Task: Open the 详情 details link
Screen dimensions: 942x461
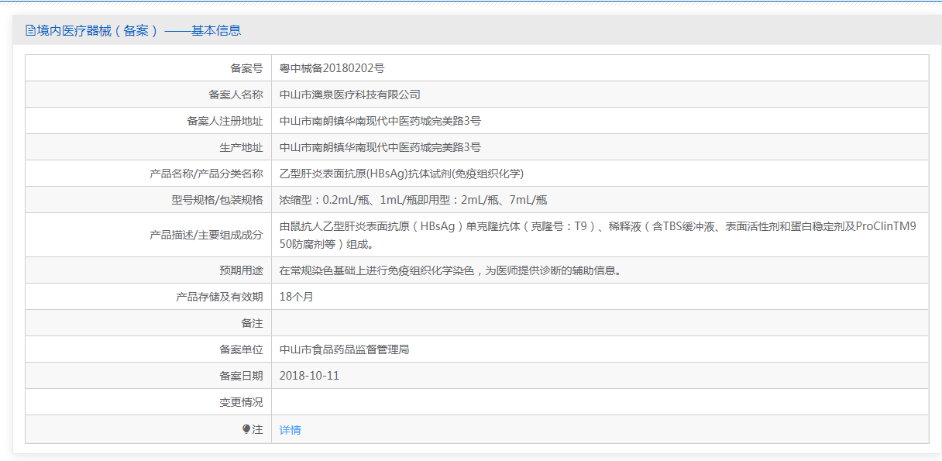Action: click(x=291, y=430)
